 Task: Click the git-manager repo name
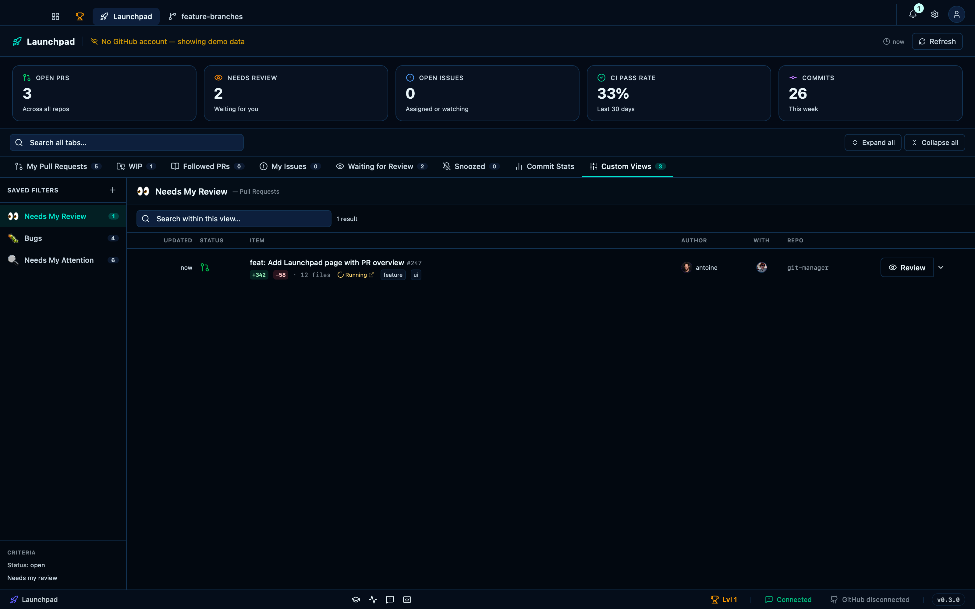coord(808,268)
